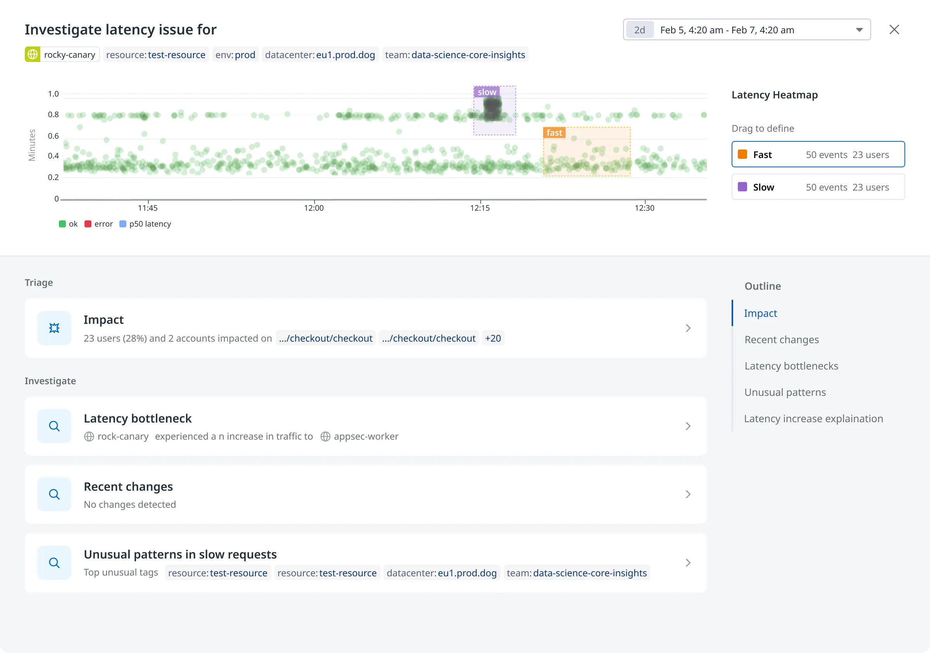Click the Impact starburst icon

click(x=54, y=328)
